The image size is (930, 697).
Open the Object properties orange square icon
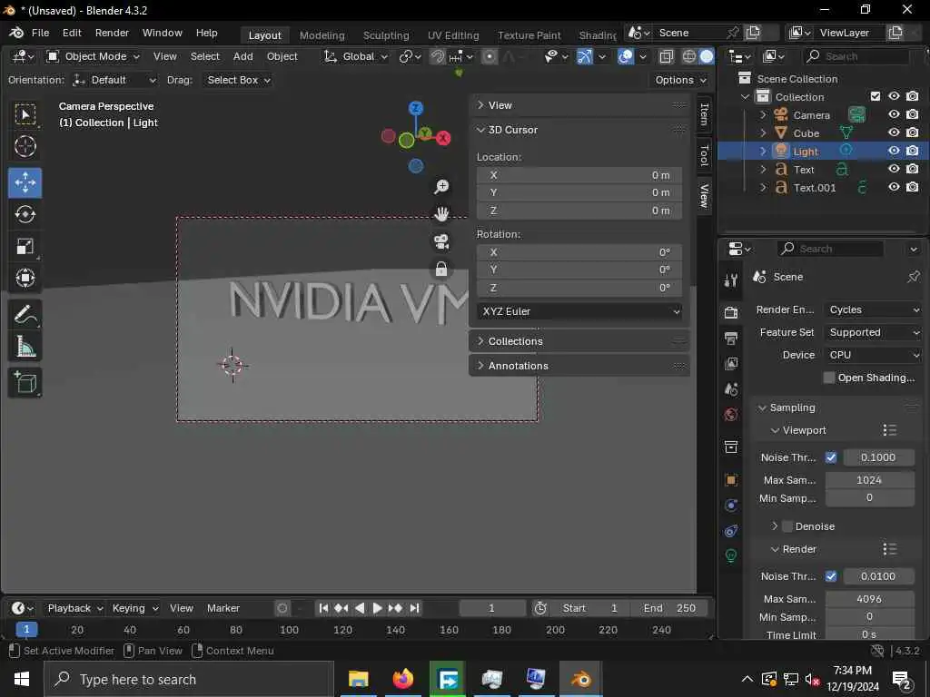(x=731, y=480)
